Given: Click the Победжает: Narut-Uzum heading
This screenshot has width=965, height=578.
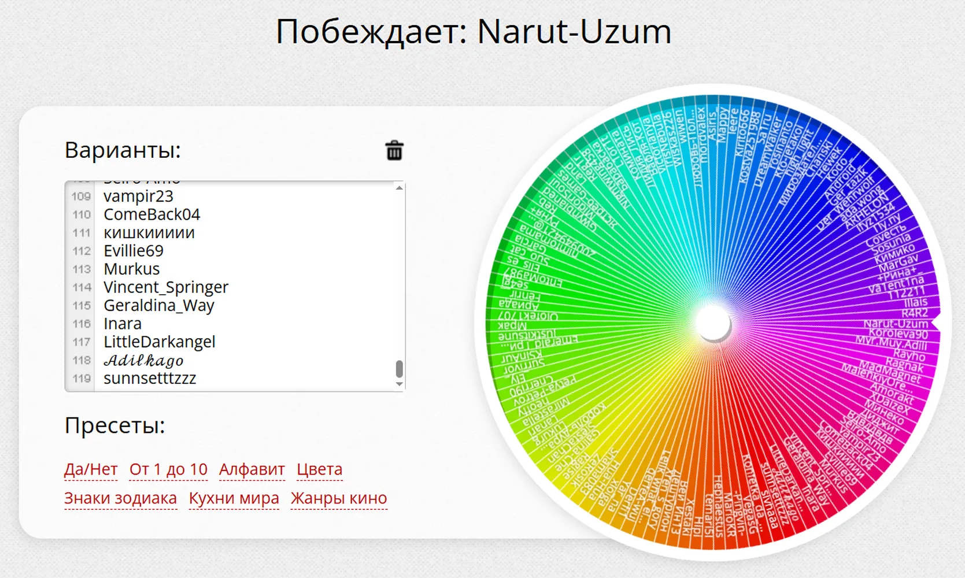Looking at the screenshot, I should [x=474, y=31].
